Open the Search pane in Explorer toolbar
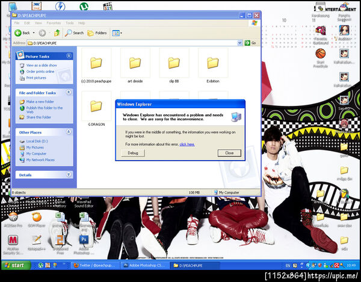 (x=74, y=33)
